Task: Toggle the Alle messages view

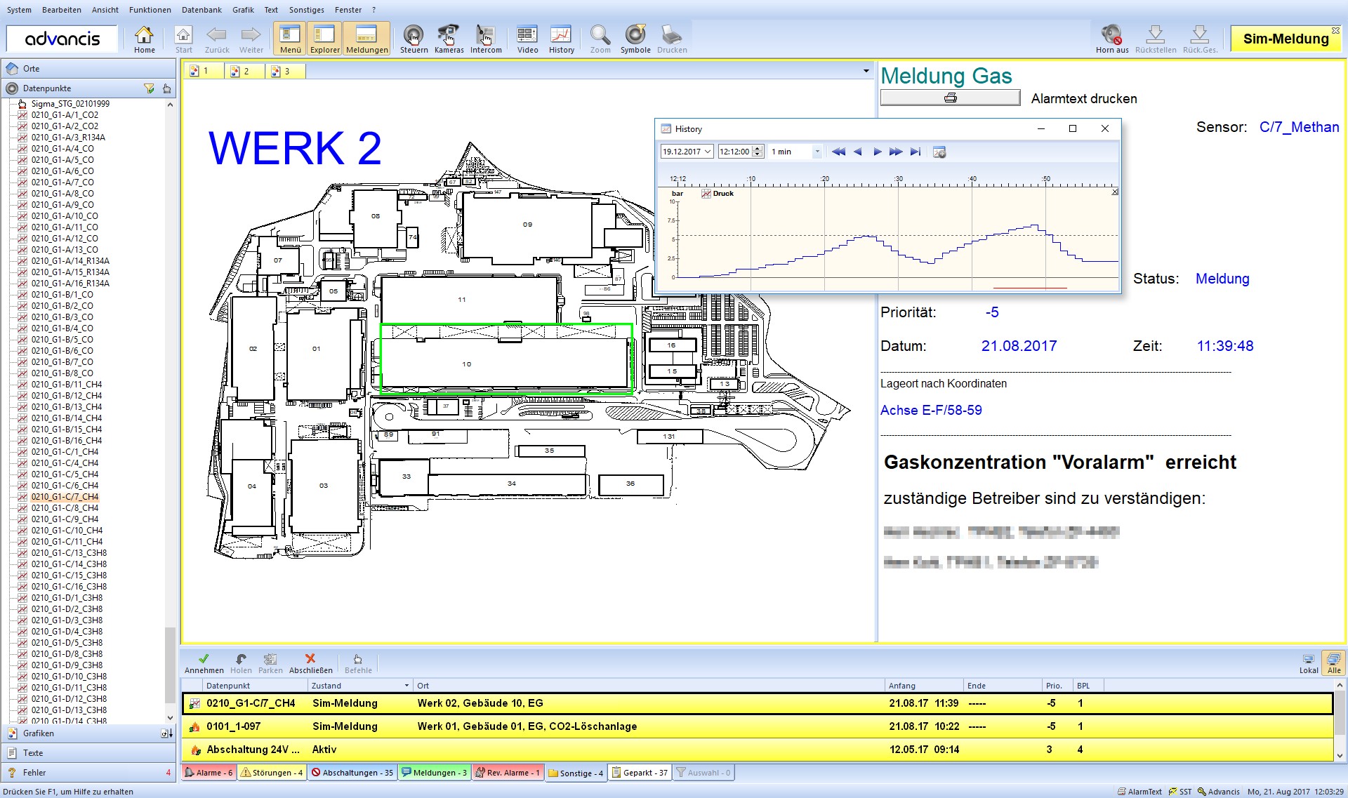Action: [1334, 663]
